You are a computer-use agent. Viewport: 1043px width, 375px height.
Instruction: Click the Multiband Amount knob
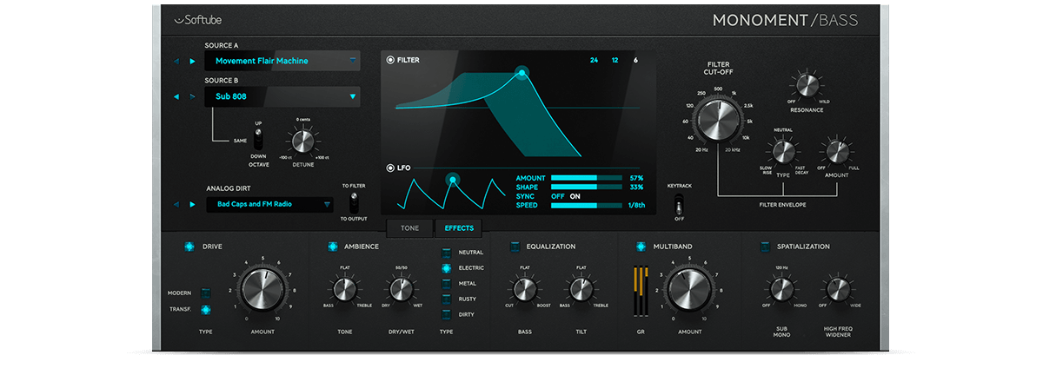pyautogui.click(x=688, y=289)
